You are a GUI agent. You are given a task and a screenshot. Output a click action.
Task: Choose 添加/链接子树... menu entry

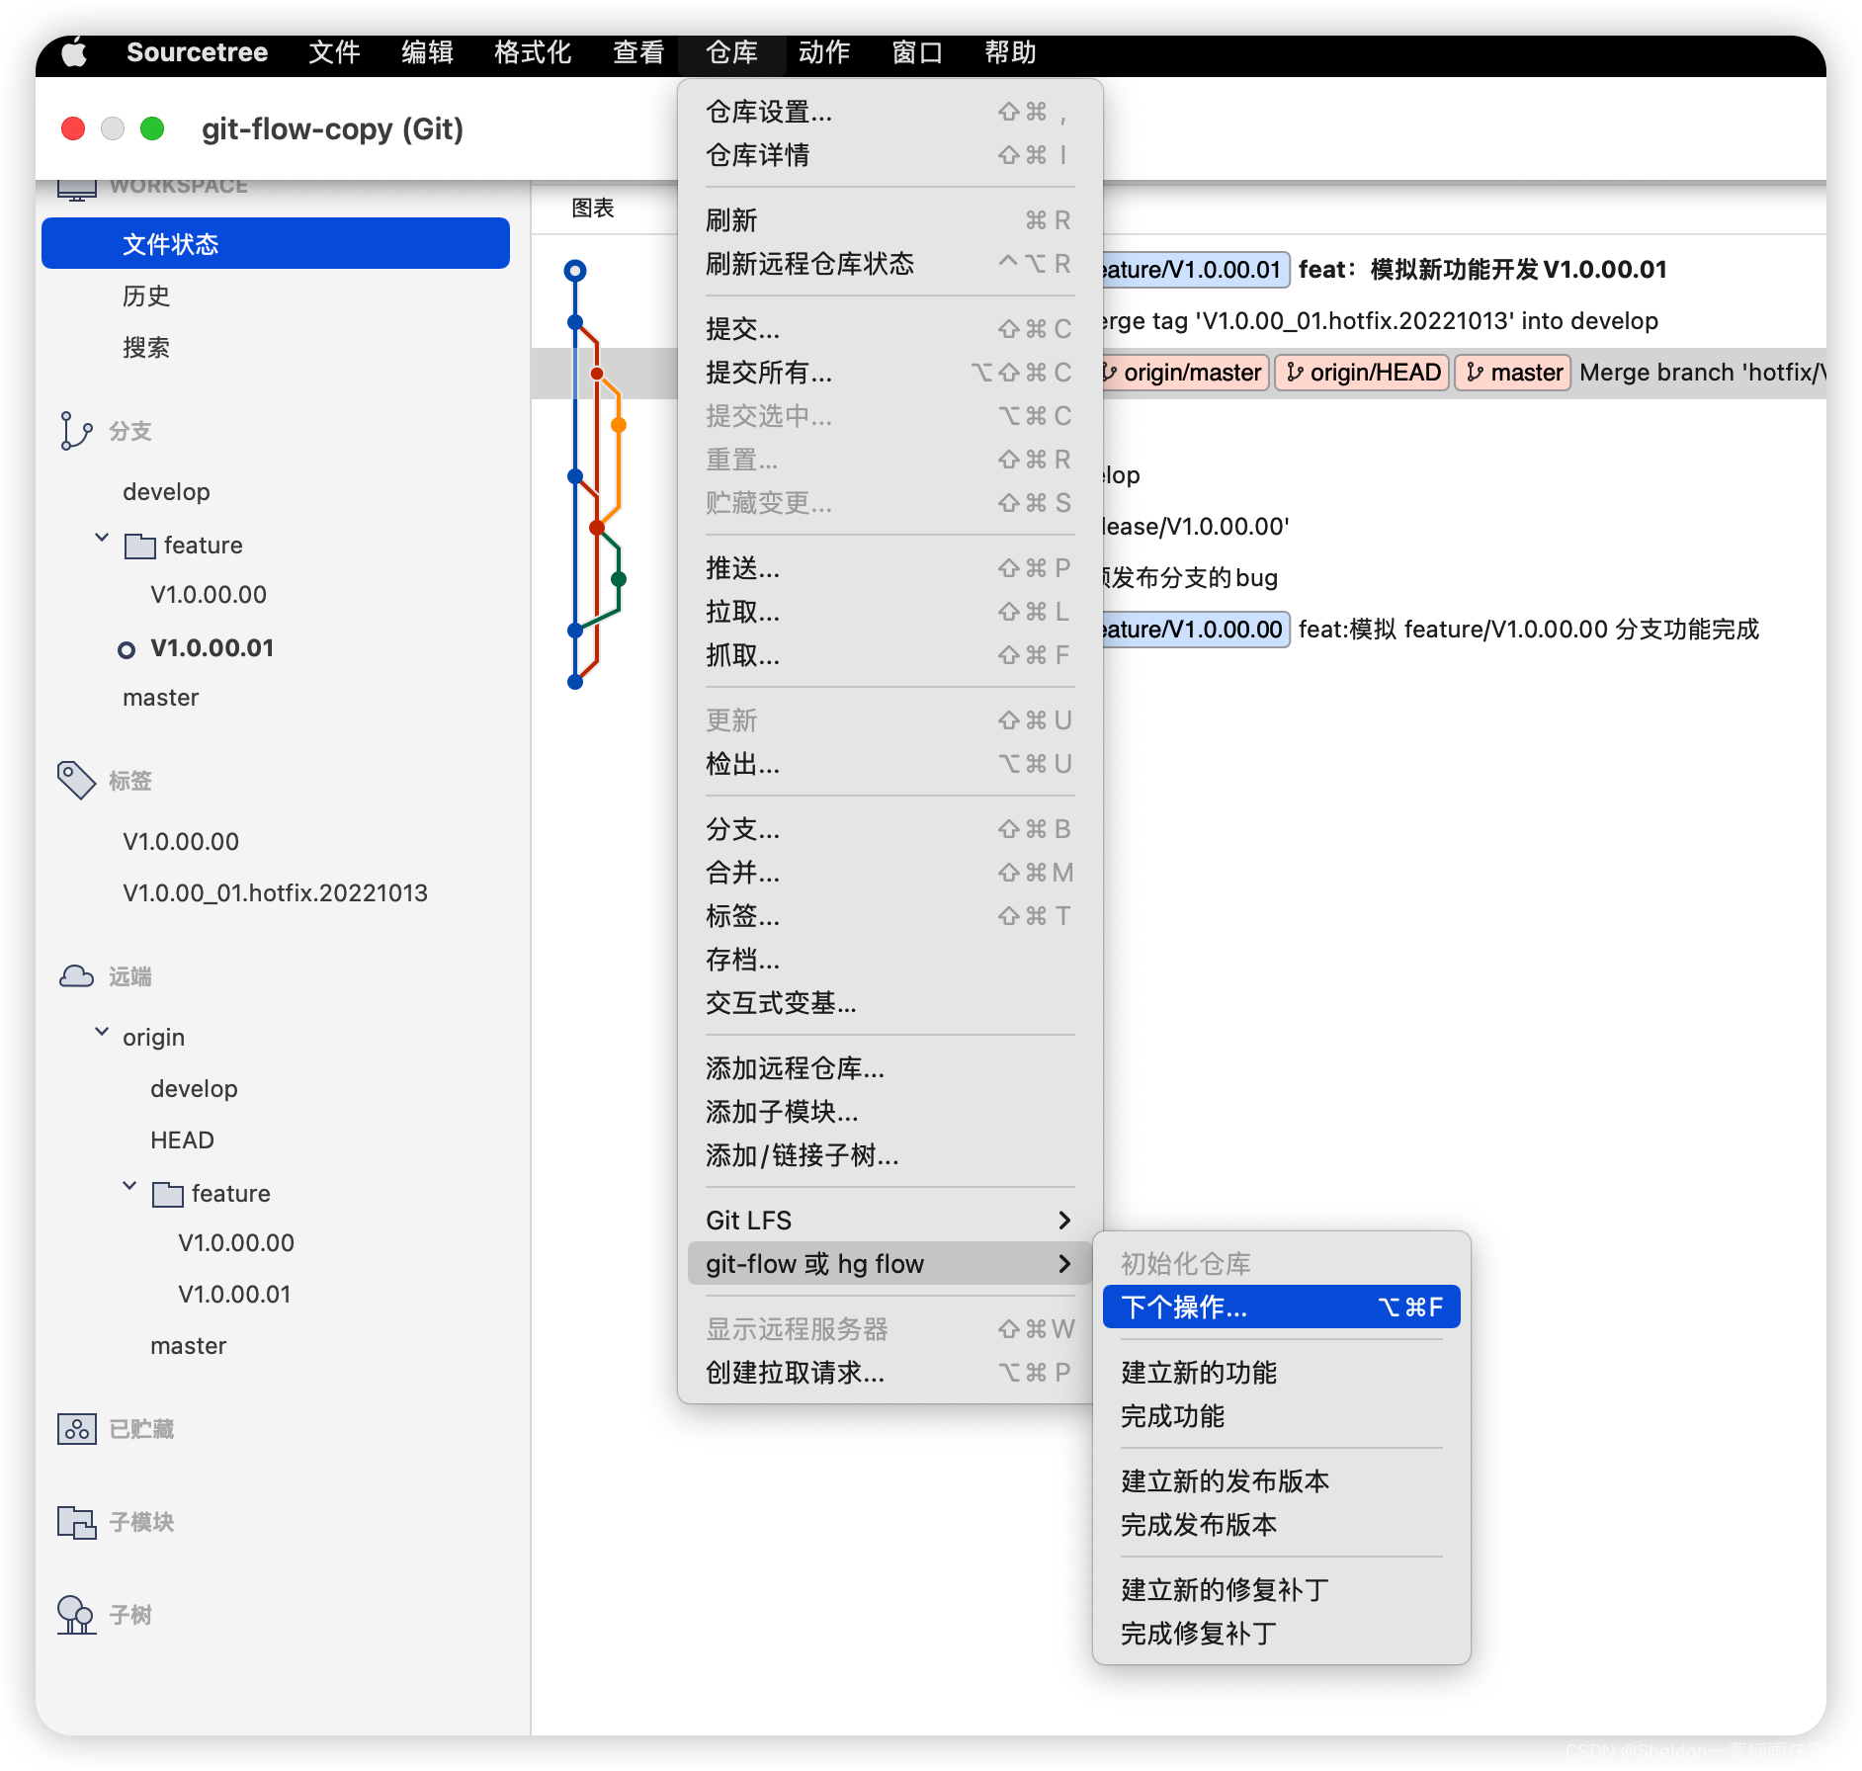tap(889, 1155)
